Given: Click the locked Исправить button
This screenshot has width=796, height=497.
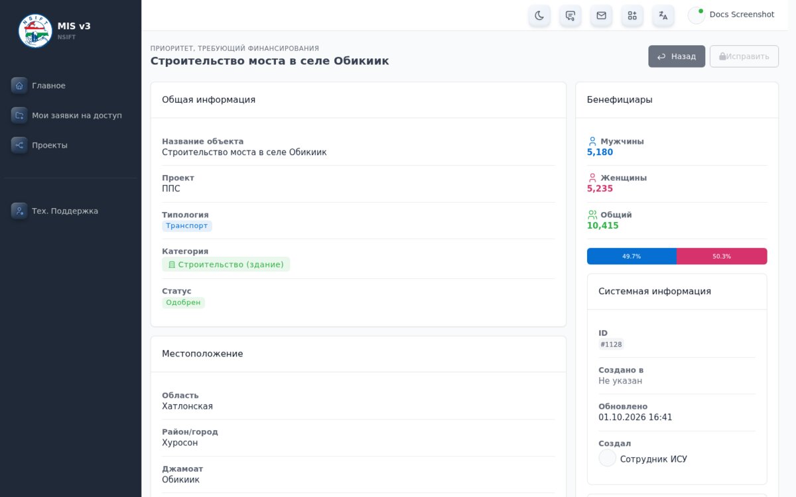Looking at the screenshot, I should [x=744, y=56].
